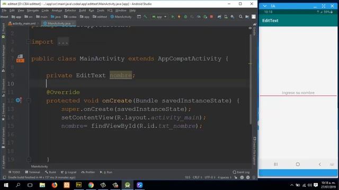Toggle the Project side panel
339x190 pixels.
pyautogui.click(x=3, y=31)
